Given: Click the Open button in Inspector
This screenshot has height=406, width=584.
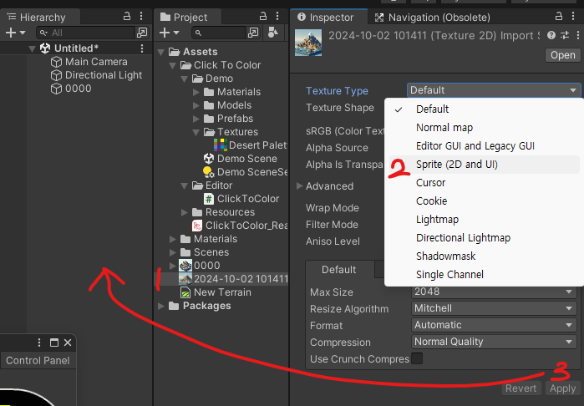Looking at the screenshot, I should 563,55.
